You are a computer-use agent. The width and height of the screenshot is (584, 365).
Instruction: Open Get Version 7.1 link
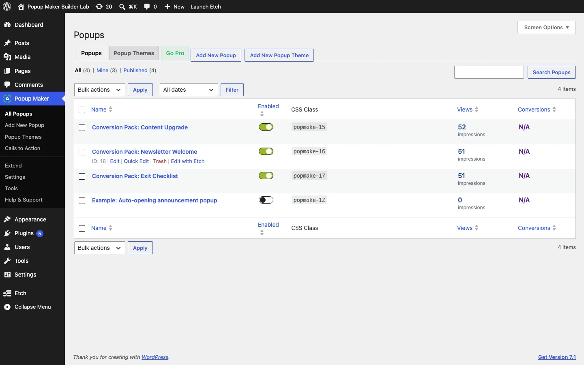click(557, 357)
